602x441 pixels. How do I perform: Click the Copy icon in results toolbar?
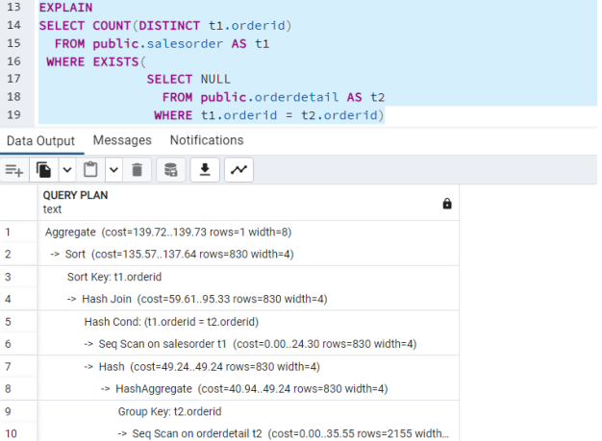click(44, 170)
